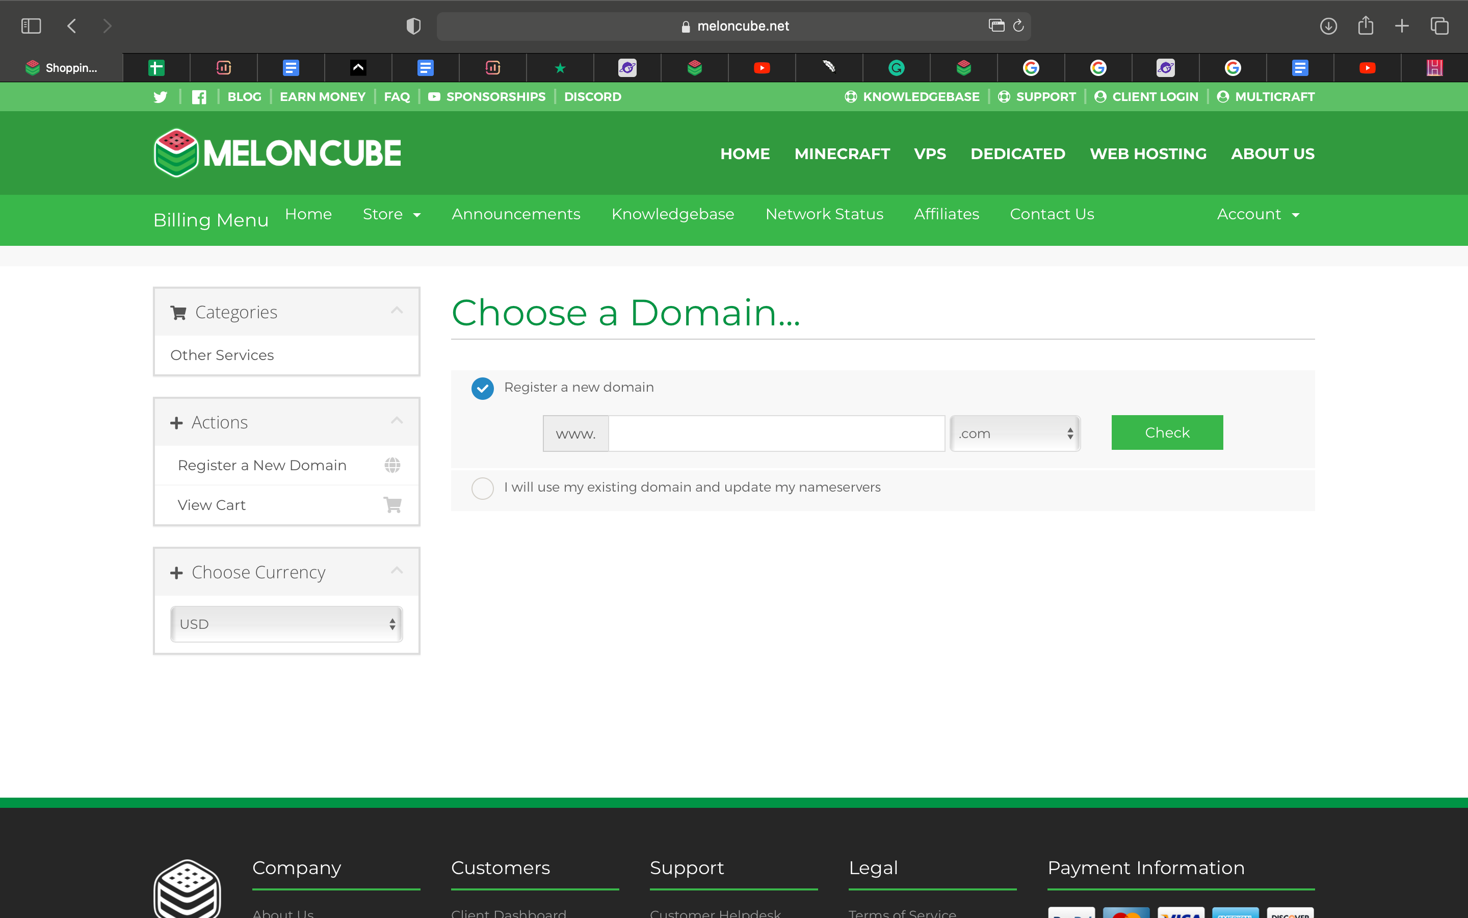Click the domain name text field
Viewport: 1468px width, 918px height.
click(x=776, y=433)
